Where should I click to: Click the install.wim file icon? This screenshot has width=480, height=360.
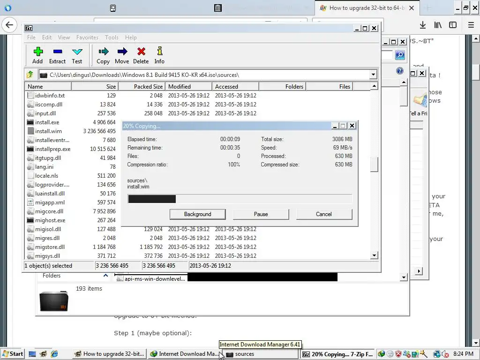pyautogui.click(x=30, y=131)
